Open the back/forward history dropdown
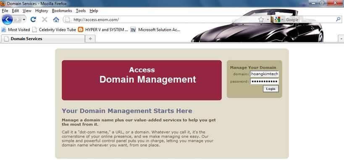 pos(24,20)
